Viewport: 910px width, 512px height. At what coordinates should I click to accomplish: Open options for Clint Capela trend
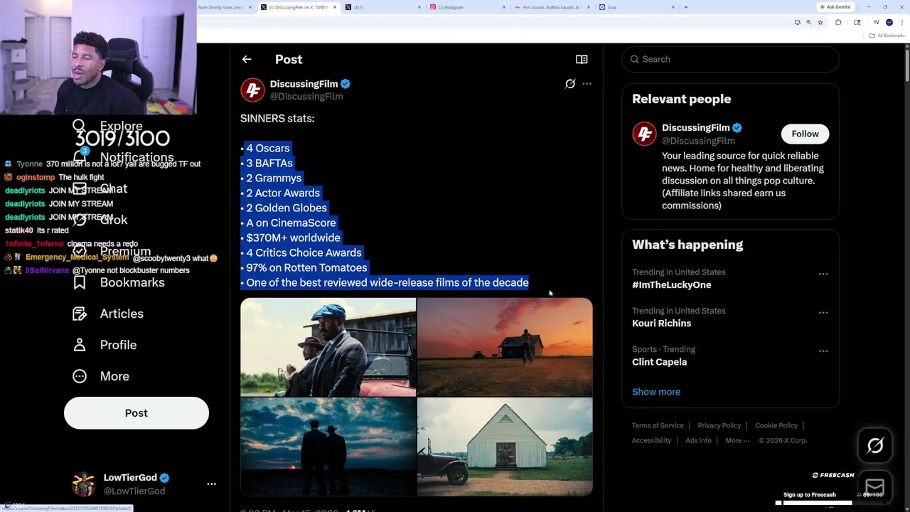point(823,351)
